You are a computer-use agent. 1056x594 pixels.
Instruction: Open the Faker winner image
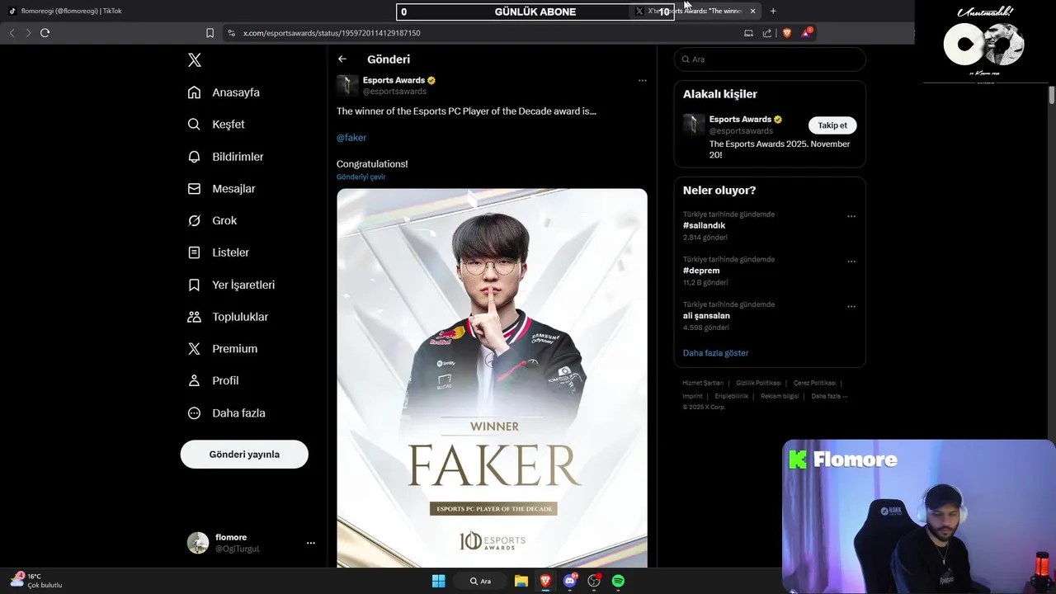pos(492,378)
